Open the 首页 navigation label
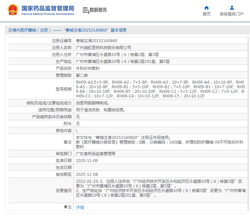 (x=207, y=14)
